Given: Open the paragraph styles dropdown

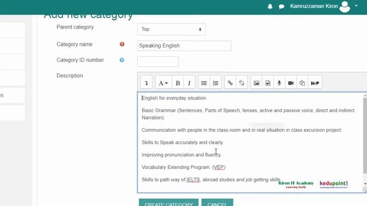Looking at the screenshot, I should tap(163, 83).
